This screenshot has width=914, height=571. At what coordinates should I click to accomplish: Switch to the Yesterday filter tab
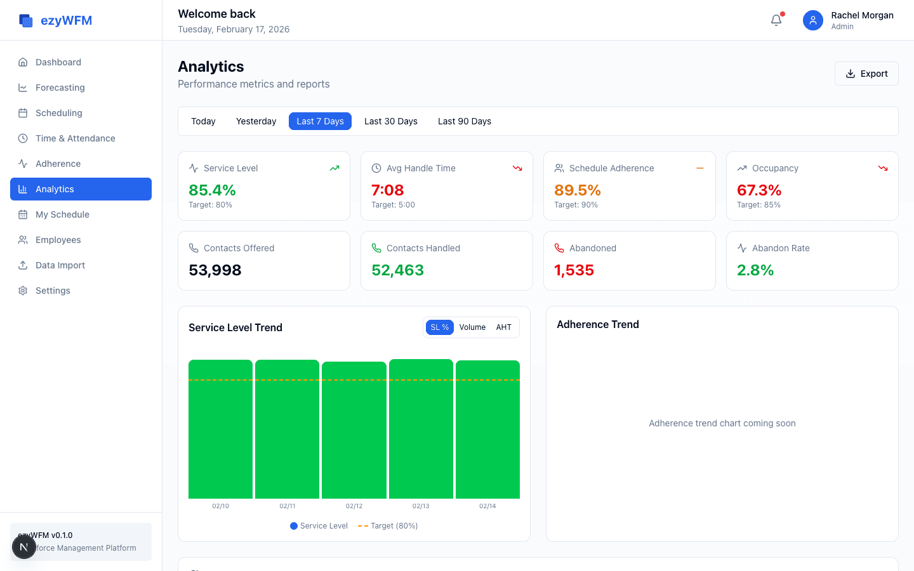pyautogui.click(x=256, y=121)
